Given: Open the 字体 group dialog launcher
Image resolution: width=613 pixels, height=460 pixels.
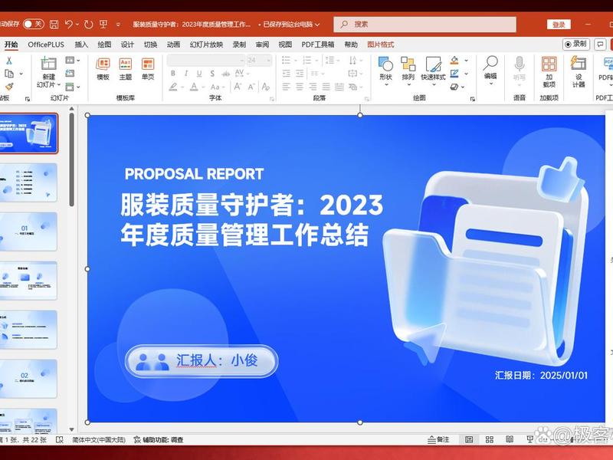Looking at the screenshot, I should (272, 99).
